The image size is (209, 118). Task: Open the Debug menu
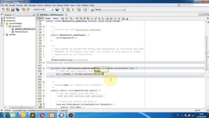point(59,5)
